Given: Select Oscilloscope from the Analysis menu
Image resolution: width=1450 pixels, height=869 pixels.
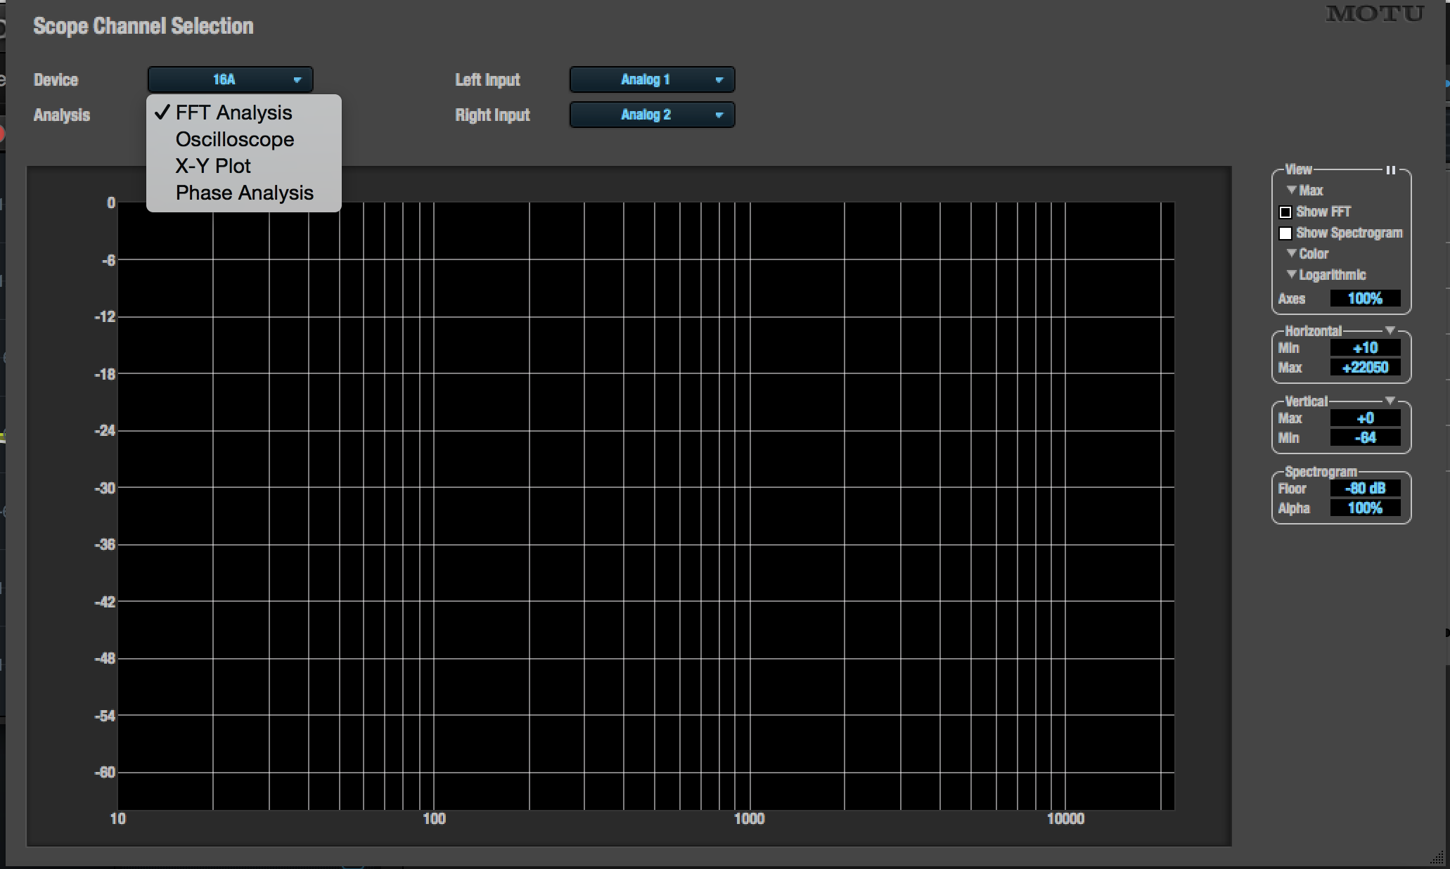Looking at the screenshot, I should click(x=235, y=139).
